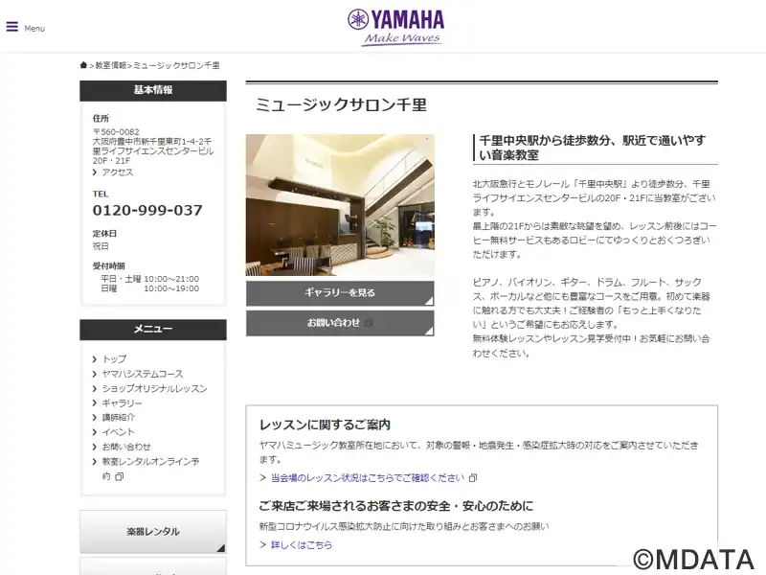Image resolution: width=766 pixels, height=575 pixels.
Task: Select the telephone number 0120-999-037
Action: tap(147, 210)
